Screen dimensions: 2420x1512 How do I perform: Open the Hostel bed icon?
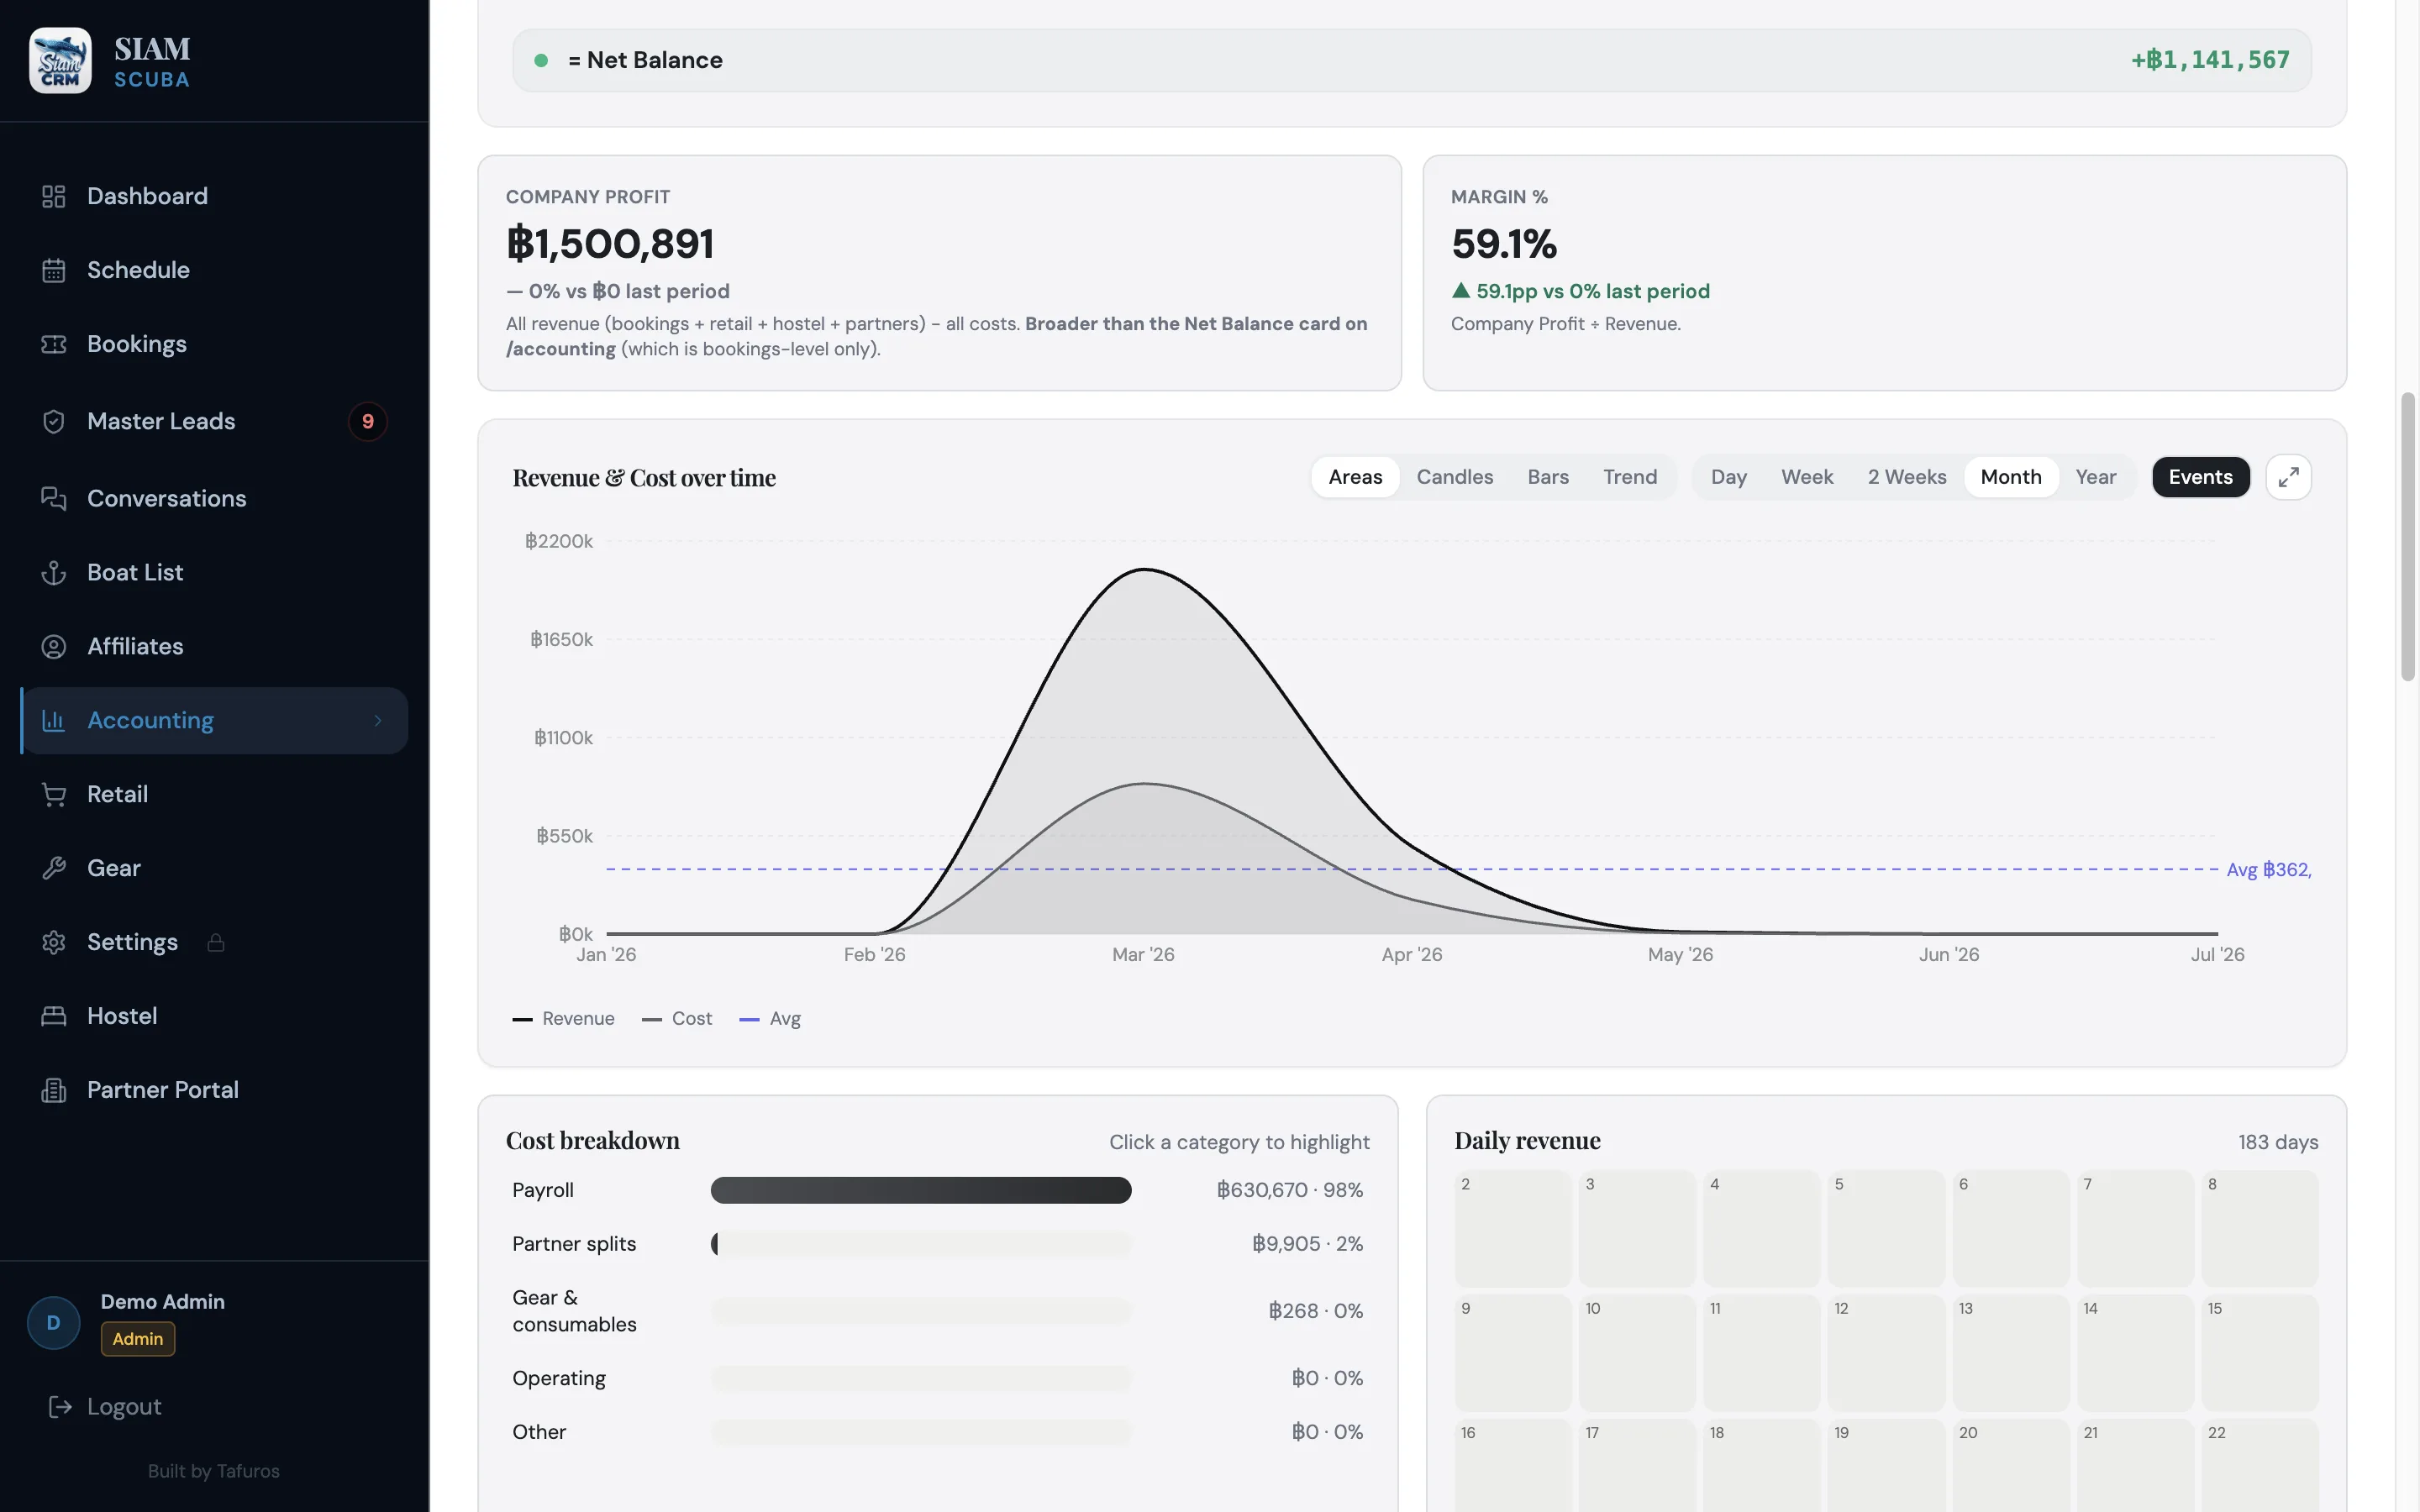tap(54, 1016)
